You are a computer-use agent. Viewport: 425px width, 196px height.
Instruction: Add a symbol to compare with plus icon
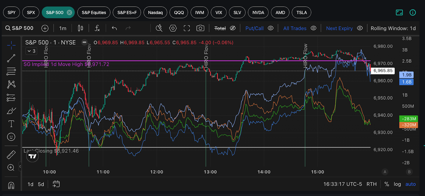pos(45,28)
